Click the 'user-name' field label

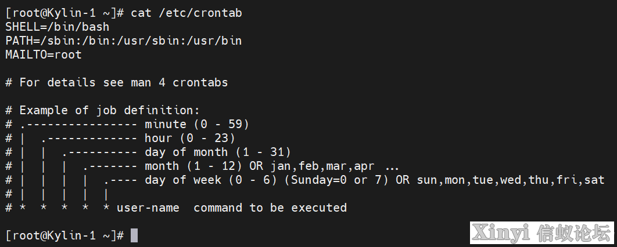click(x=148, y=208)
